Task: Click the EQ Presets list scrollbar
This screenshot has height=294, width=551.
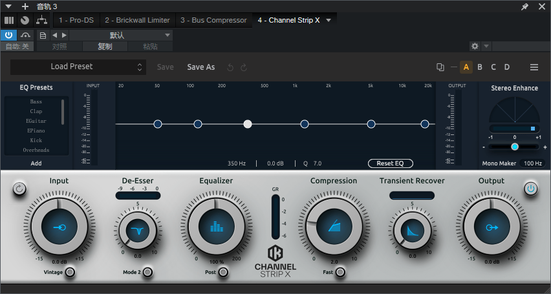Action: click(63, 112)
